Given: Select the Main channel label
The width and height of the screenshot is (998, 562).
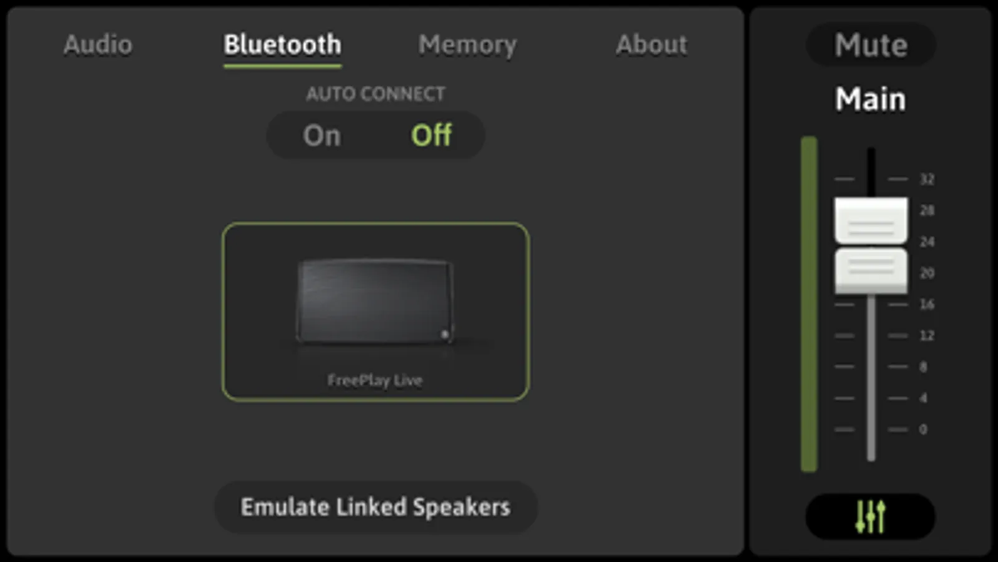Looking at the screenshot, I should pos(871,99).
